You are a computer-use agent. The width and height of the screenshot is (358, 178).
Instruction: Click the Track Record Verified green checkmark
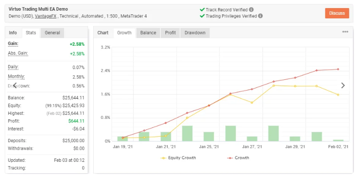pos(202,9)
